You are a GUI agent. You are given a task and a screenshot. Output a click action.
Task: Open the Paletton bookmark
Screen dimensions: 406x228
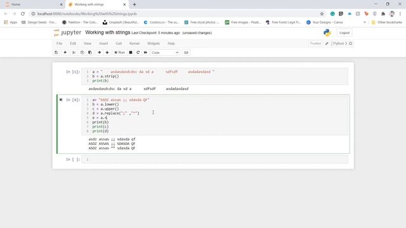tap(80, 23)
